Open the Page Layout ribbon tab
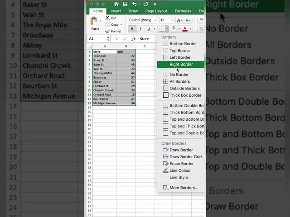The height and width of the screenshot is (217, 290). pos(156,11)
